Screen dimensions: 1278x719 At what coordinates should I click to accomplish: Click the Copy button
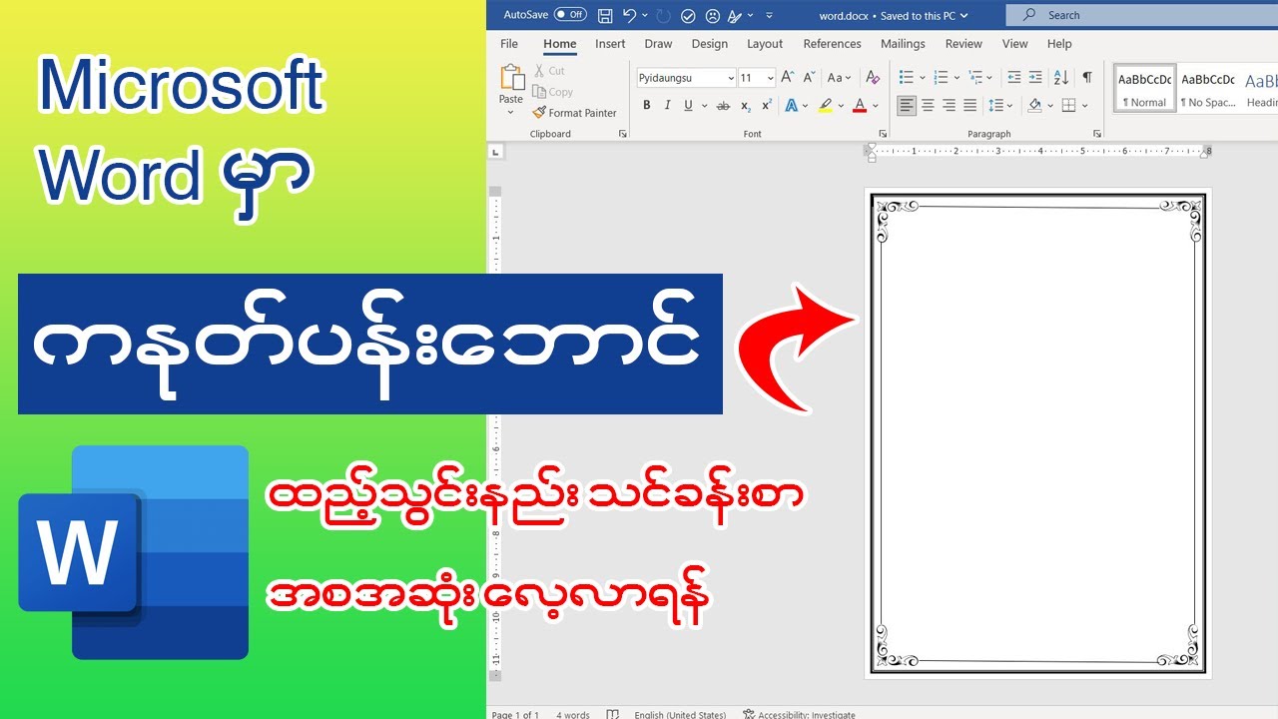tap(553, 92)
